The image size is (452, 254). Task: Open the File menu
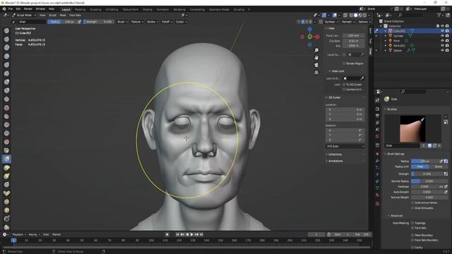click(11, 9)
